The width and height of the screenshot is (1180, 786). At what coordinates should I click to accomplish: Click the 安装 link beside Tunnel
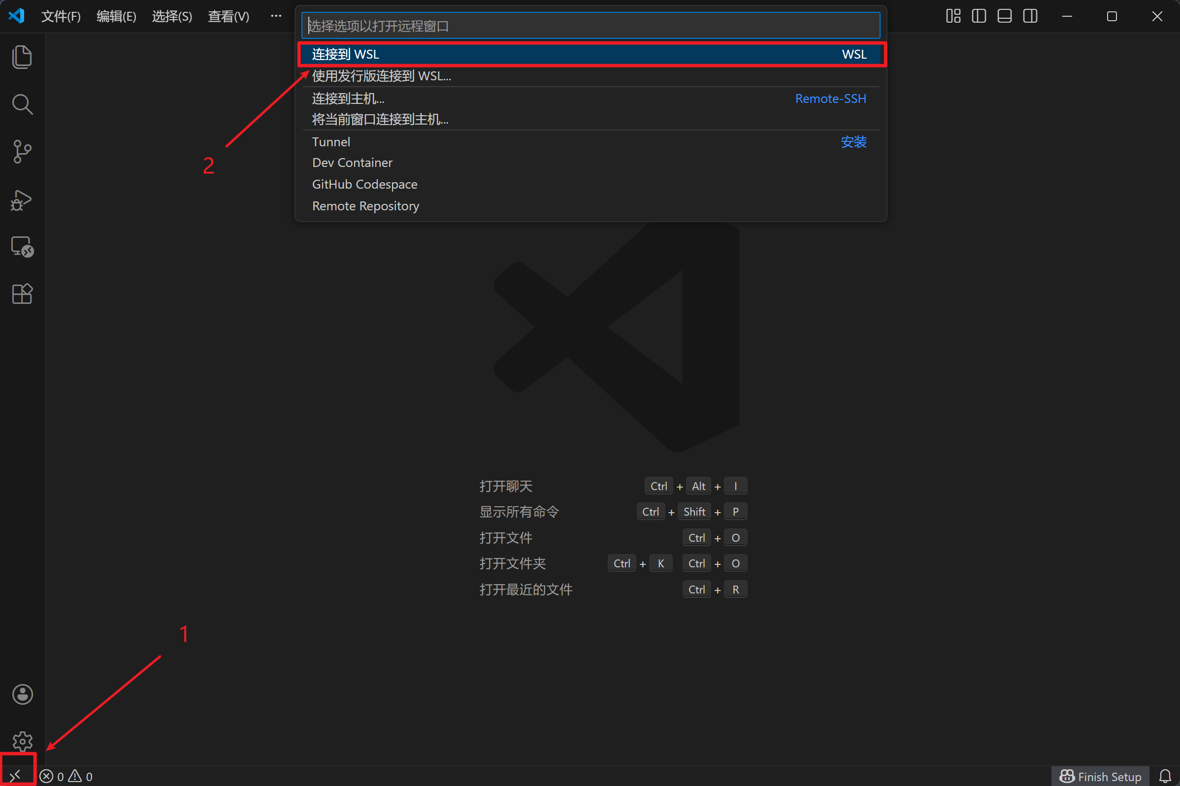click(x=853, y=142)
